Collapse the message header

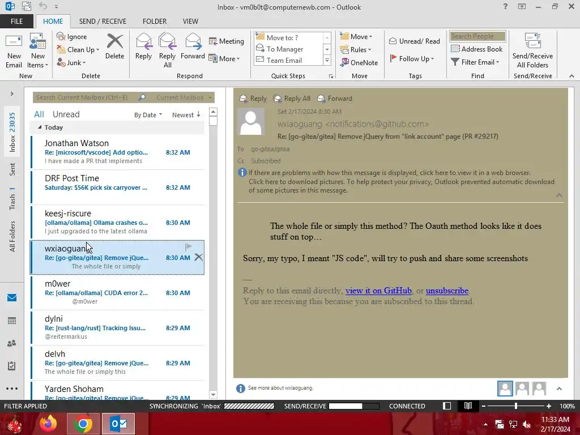[559, 195]
